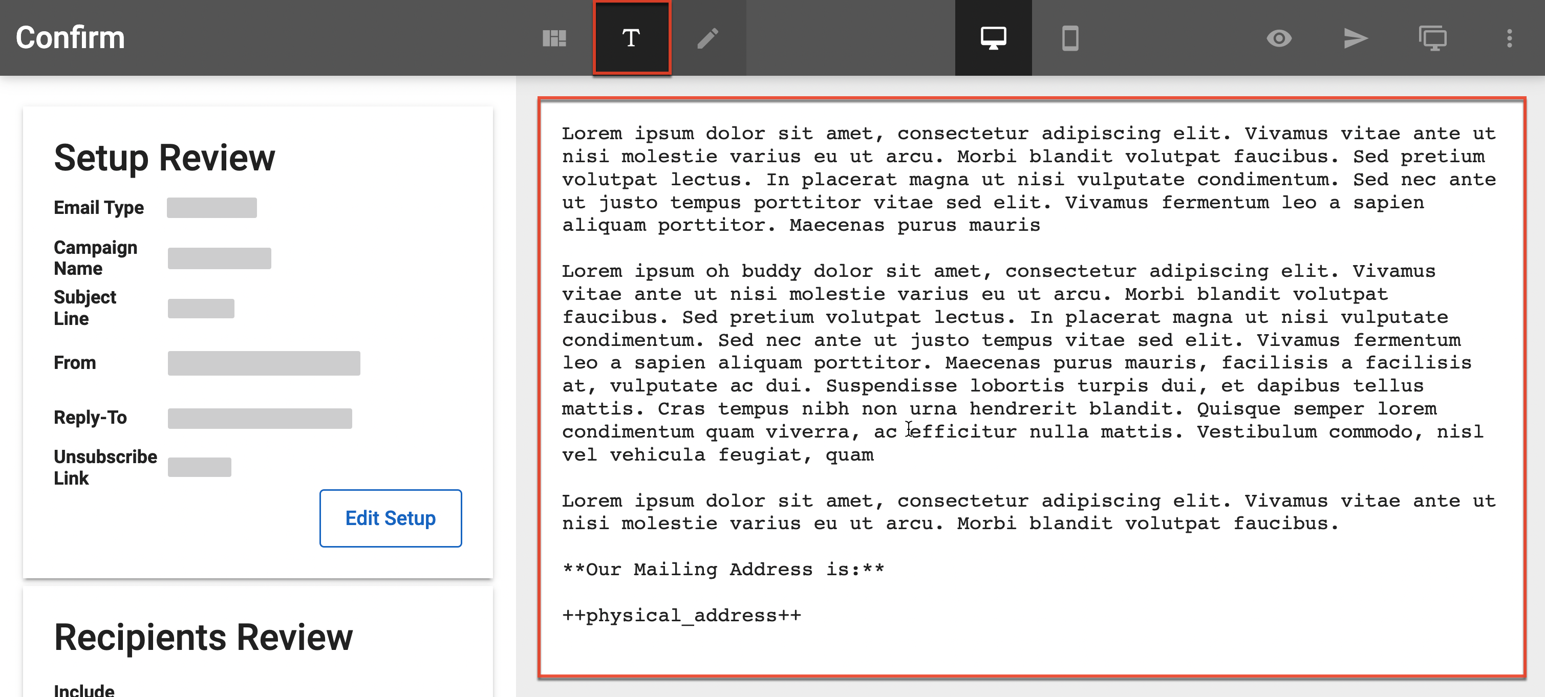Click the Edit Setup button
This screenshot has height=697, width=1545.
[391, 518]
